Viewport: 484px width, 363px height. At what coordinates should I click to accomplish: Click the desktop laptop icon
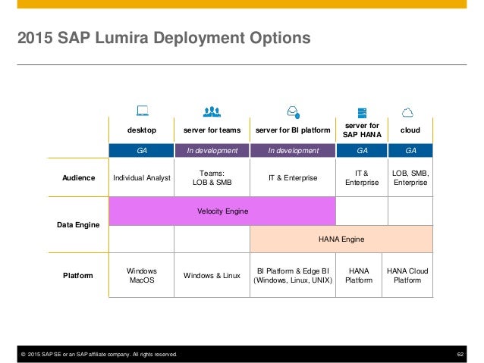click(143, 111)
